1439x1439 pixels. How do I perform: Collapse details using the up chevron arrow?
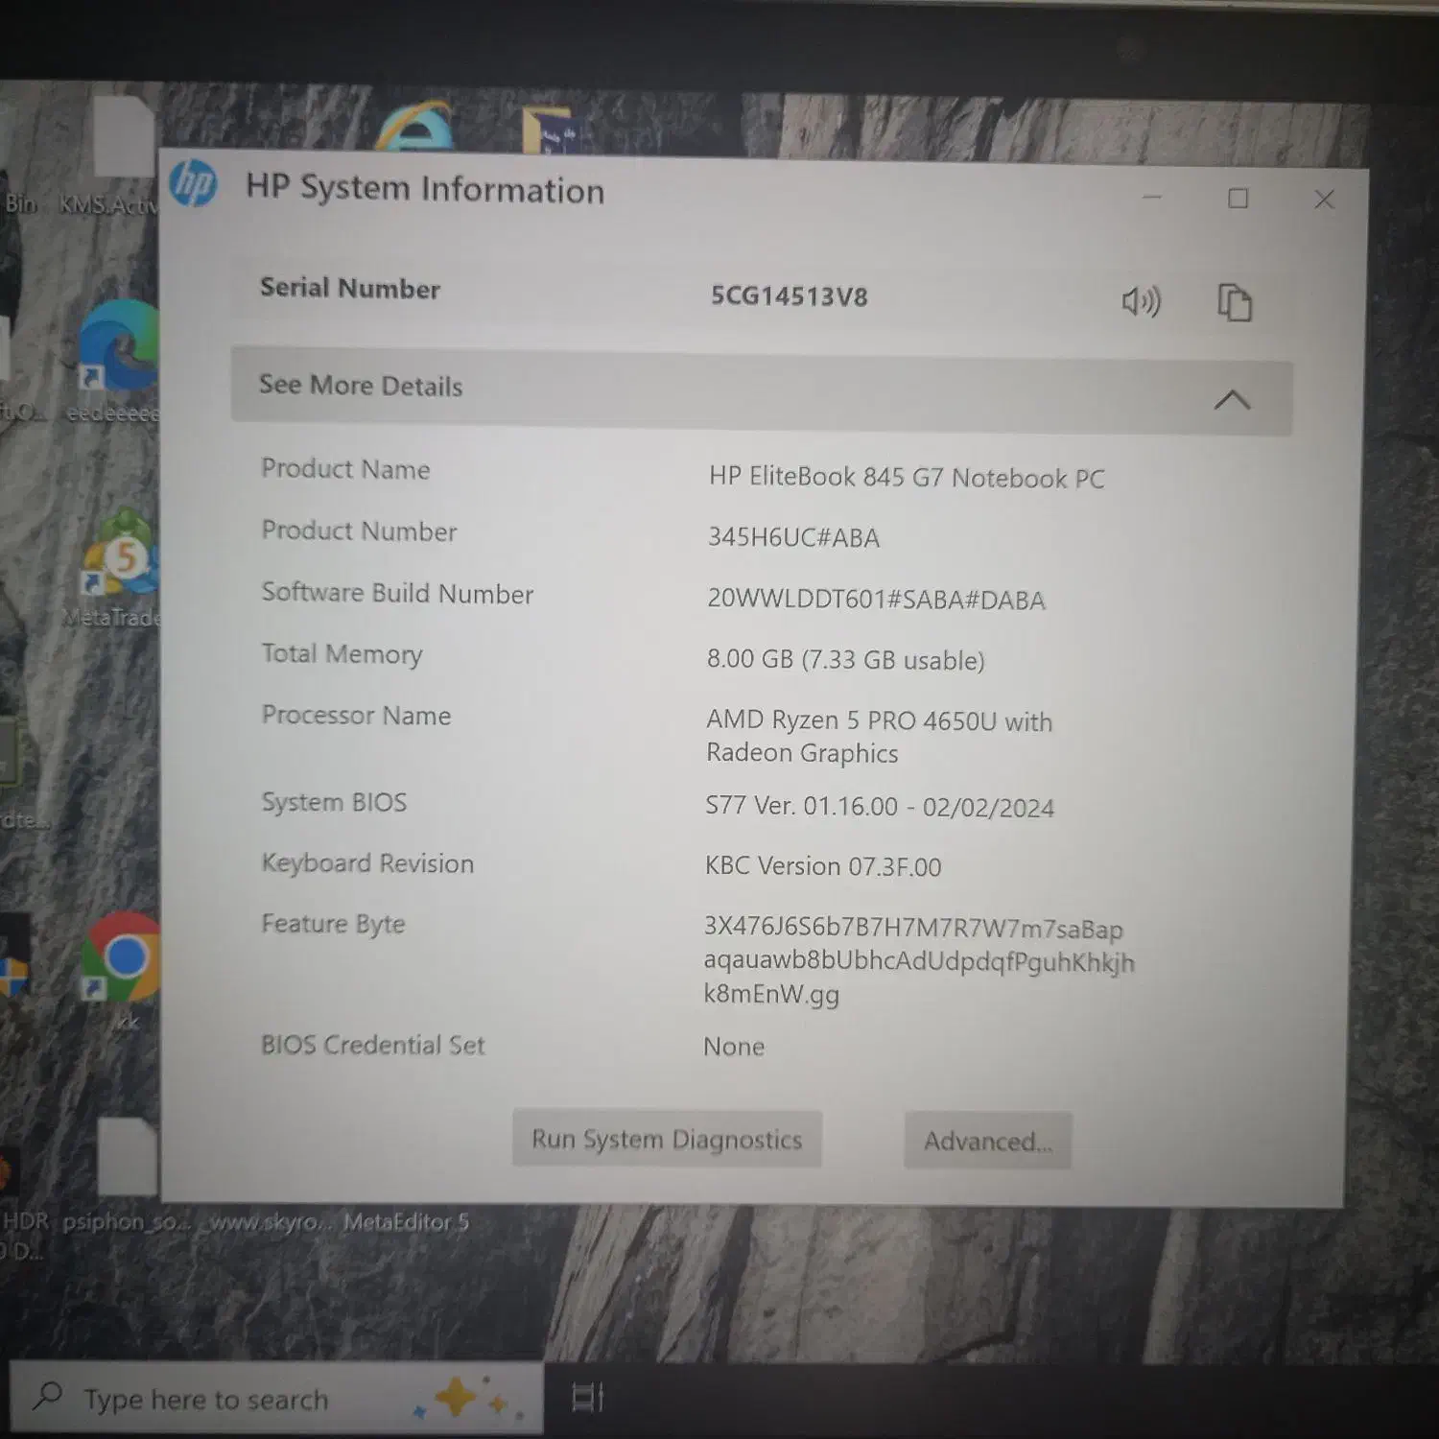click(x=1232, y=399)
